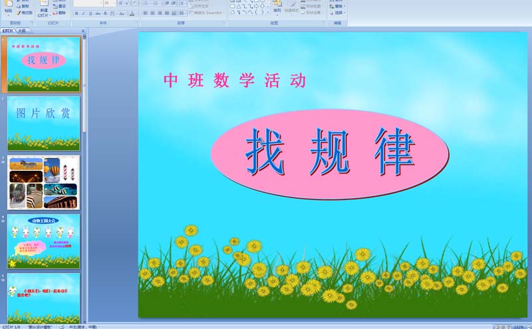Select the Format Painter (格式刷) tool

tap(25, 13)
